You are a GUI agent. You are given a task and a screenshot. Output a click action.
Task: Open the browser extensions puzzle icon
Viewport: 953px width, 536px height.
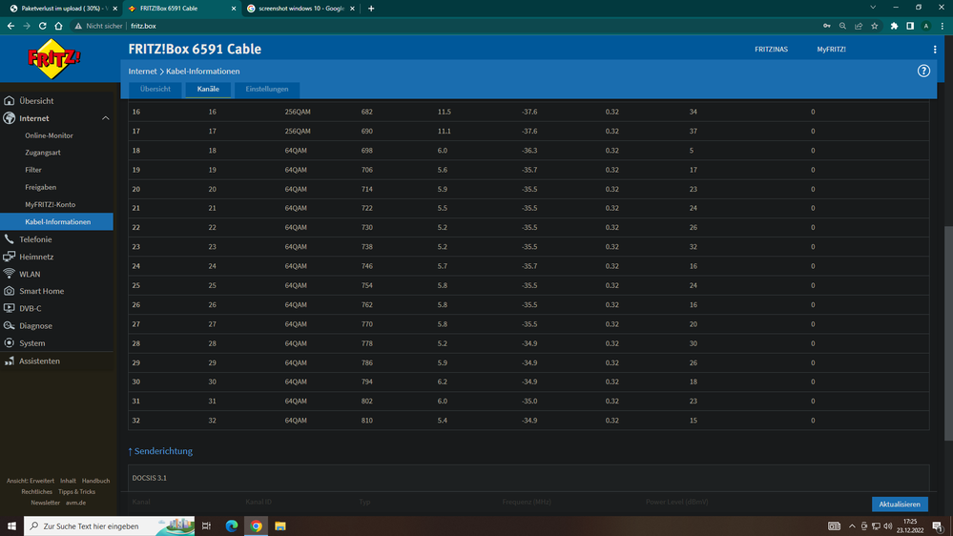coord(894,26)
